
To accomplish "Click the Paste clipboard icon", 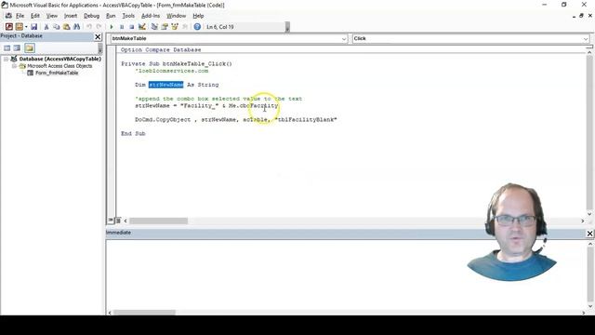I will click(66, 27).
